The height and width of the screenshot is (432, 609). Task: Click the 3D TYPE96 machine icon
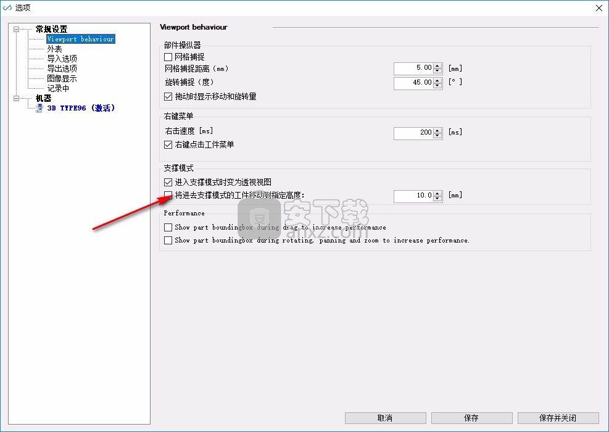(x=39, y=108)
